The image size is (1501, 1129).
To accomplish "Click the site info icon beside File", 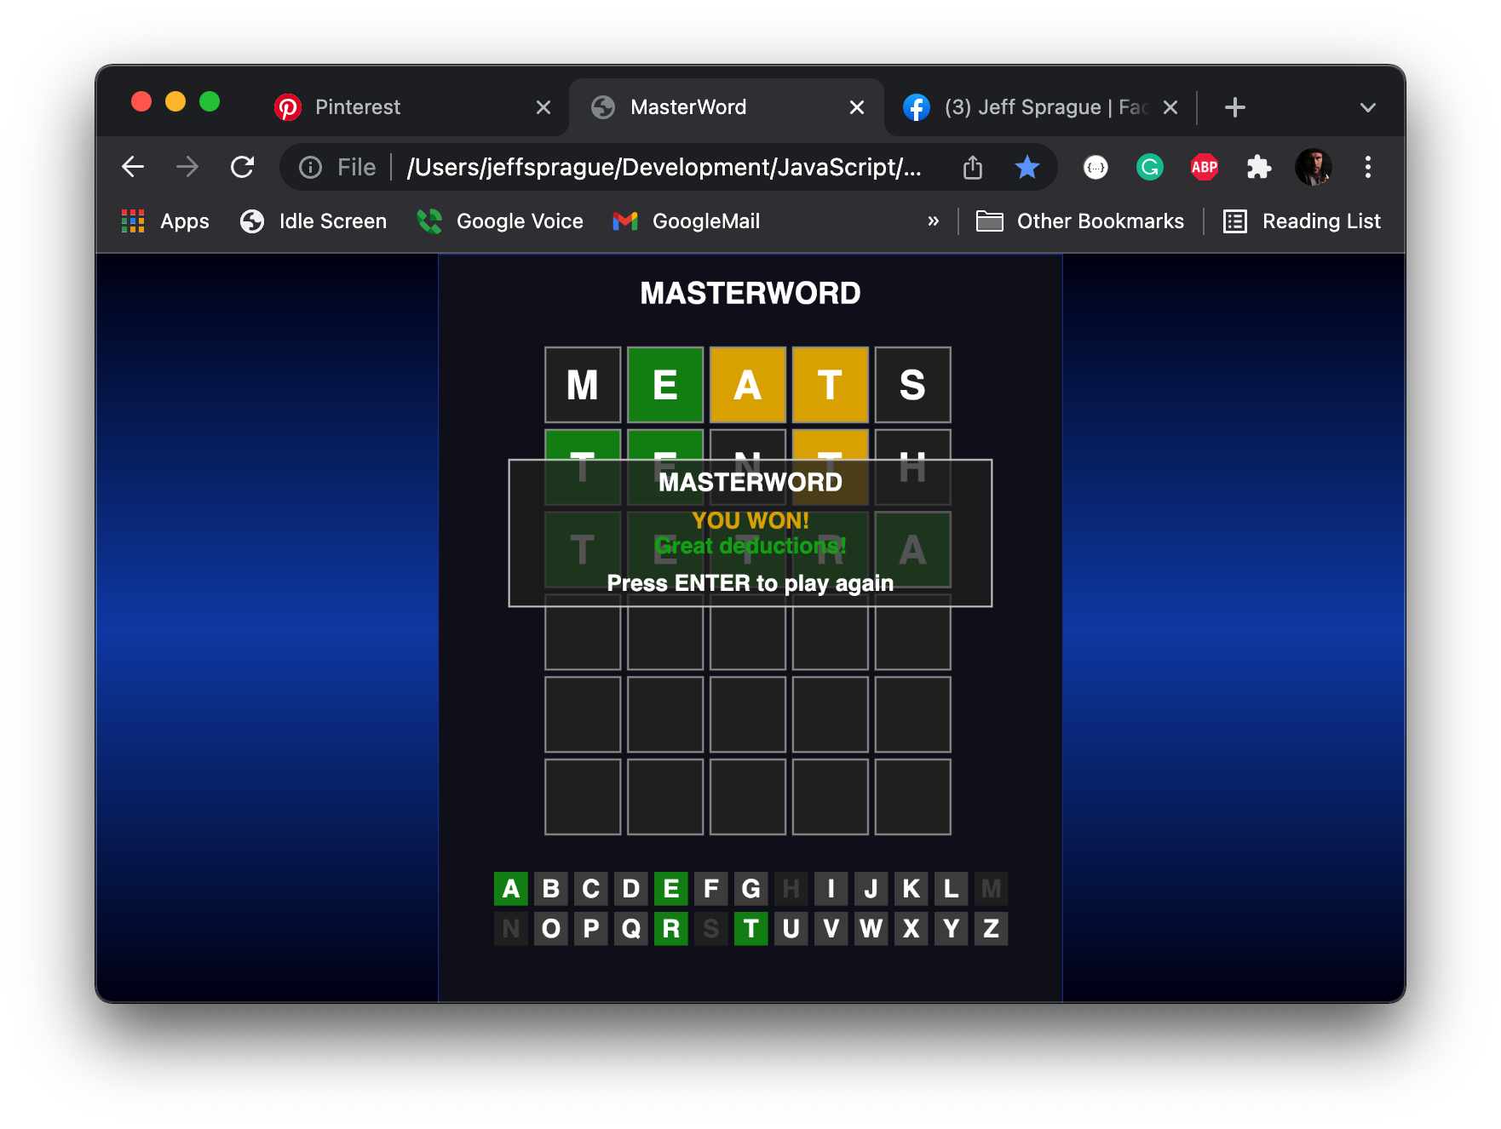I will tap(311, 168).
